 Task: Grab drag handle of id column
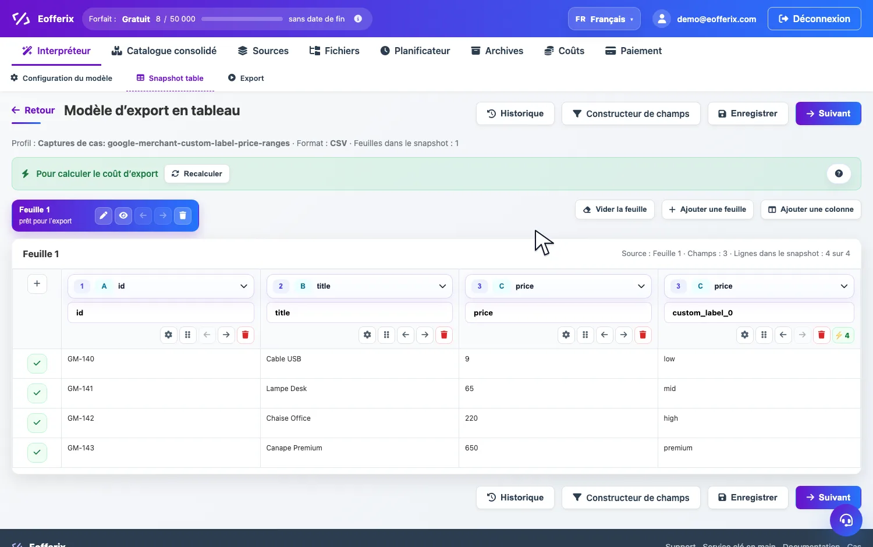187,335
